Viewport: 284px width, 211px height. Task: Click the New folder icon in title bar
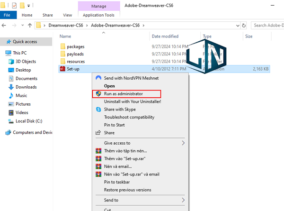click(22, 6)
